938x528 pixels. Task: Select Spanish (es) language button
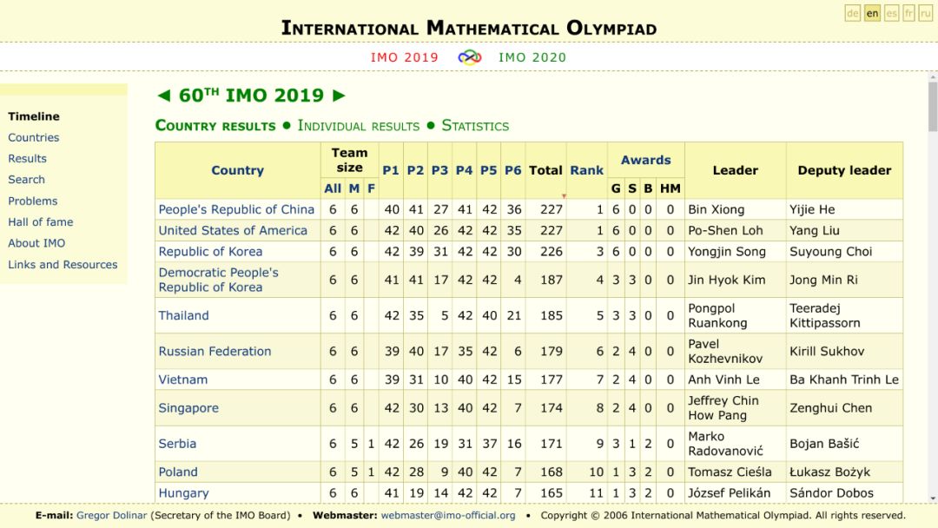[891, 13]
